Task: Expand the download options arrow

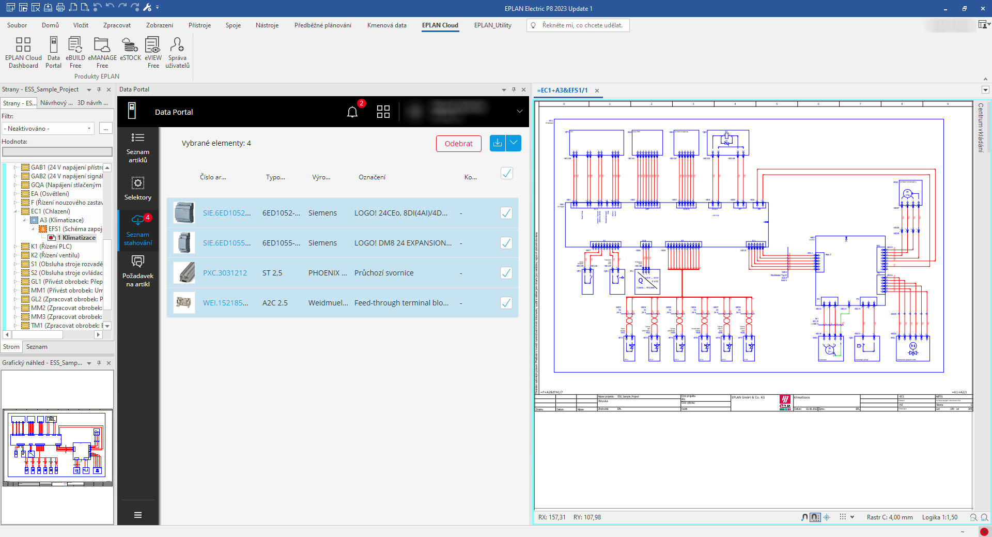Action: 514,143
